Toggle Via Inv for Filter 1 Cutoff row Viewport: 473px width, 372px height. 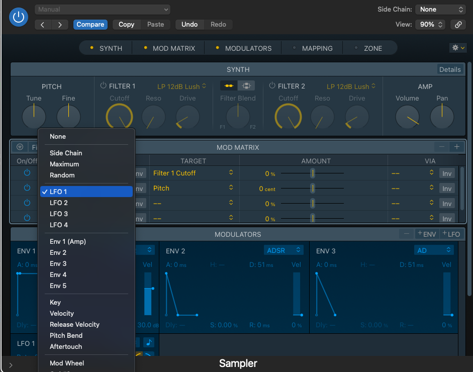447,173
